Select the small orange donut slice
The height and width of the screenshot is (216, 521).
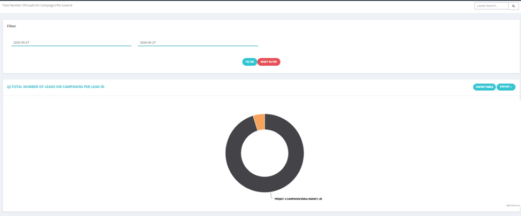[260, 121]
